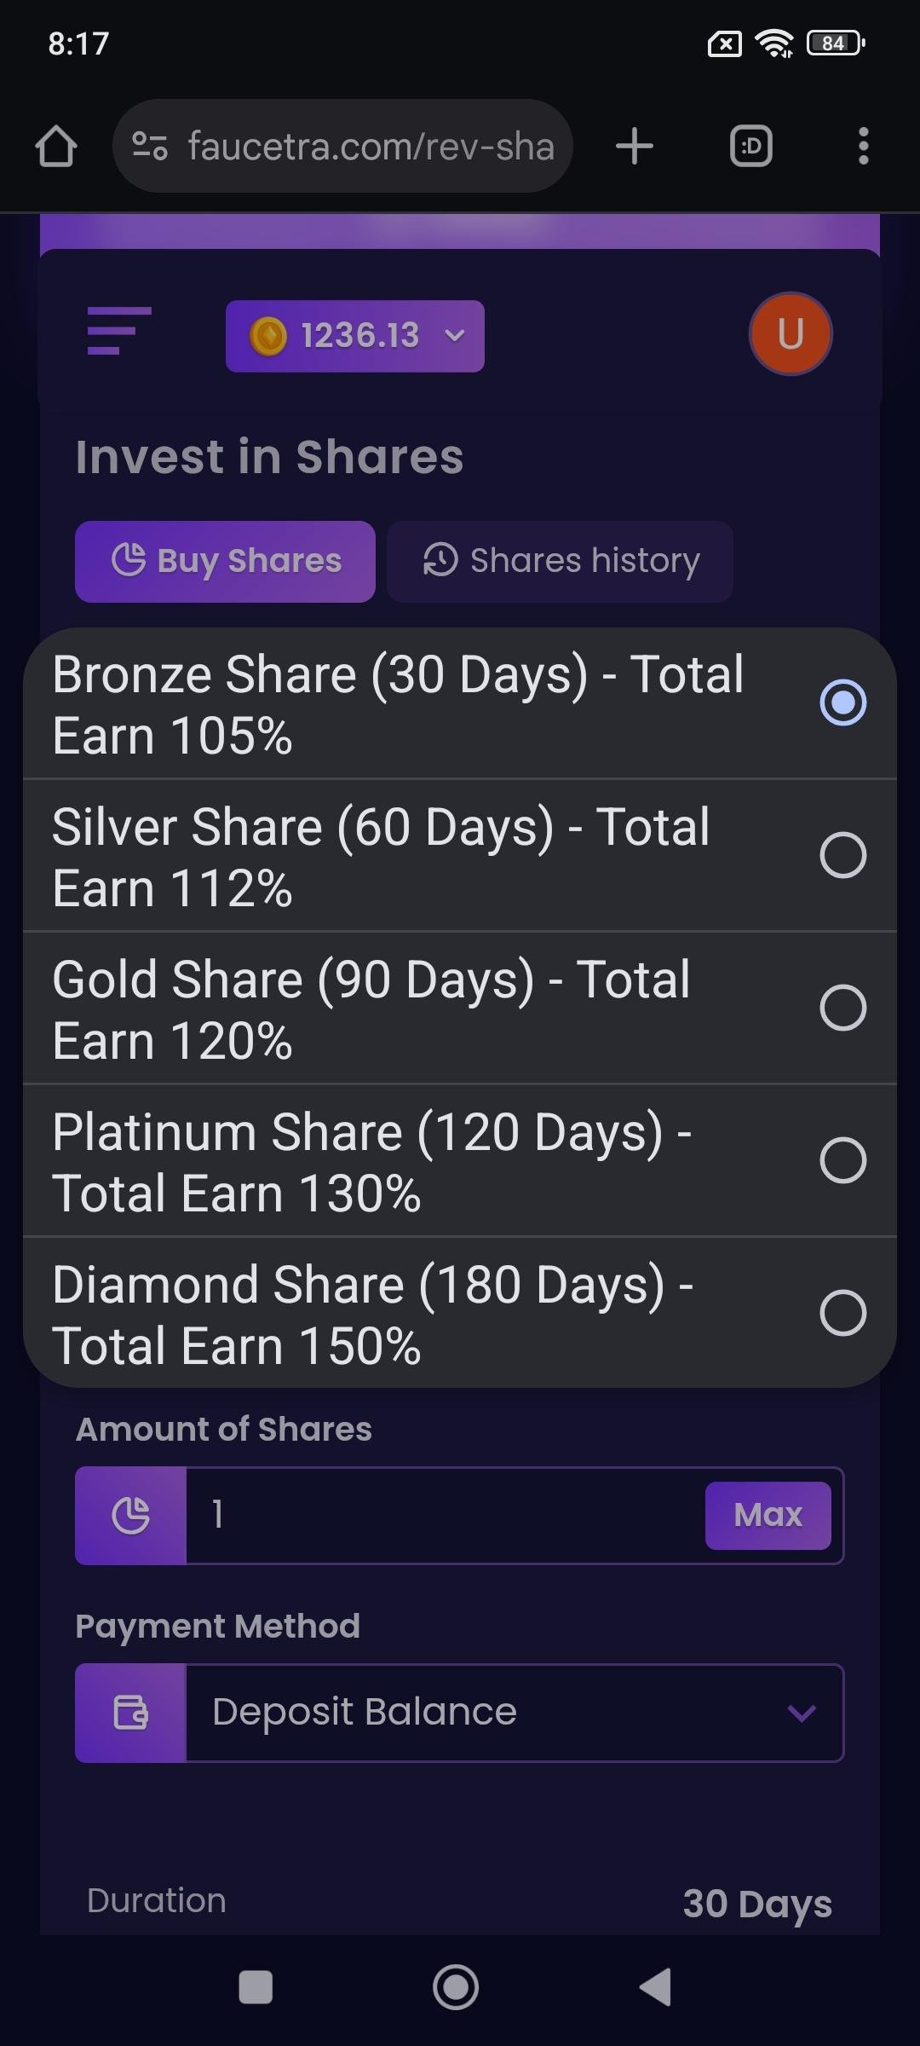This screenshot has width=920, height=2046.
Task: Open the site hamburger menu
Action: click(x=118, y=331)
